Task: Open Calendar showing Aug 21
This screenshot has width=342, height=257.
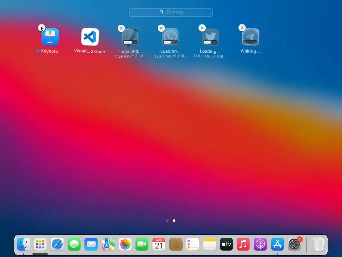Action: (159, 244)
